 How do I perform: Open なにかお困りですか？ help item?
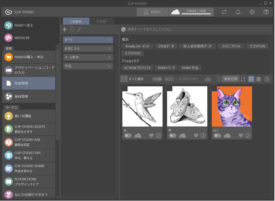coord(29,195)
